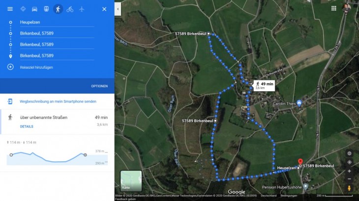The height and width of the screenshot is (201, 359).
Task: Select driving (car) travel mode
Action: click(x=34, y=9)
